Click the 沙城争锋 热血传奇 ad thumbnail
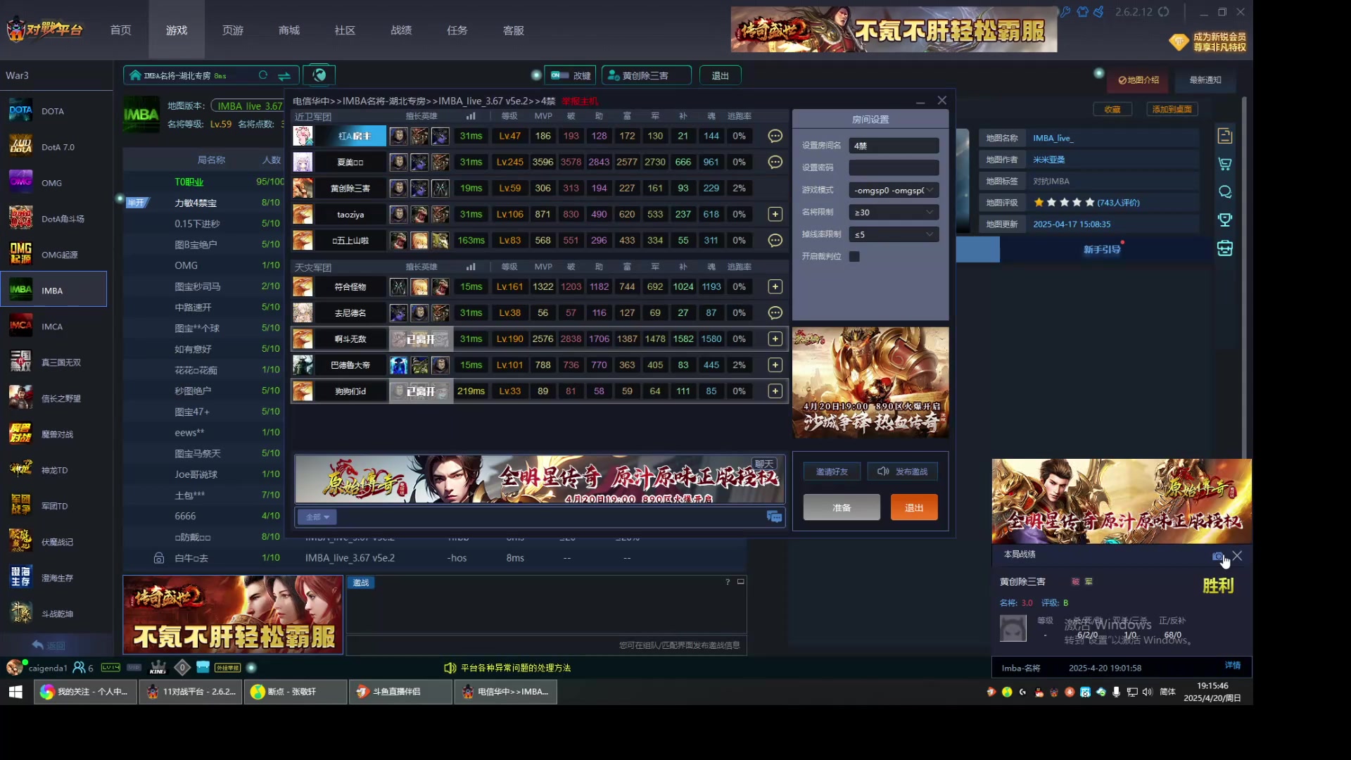This screenshot has height=760, width=1351. 870,382
